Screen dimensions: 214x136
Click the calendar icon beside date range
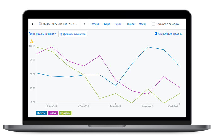pyautogui.click(x=40, y=24)
